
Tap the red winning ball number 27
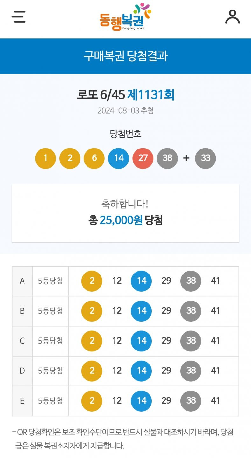point(143,158)
